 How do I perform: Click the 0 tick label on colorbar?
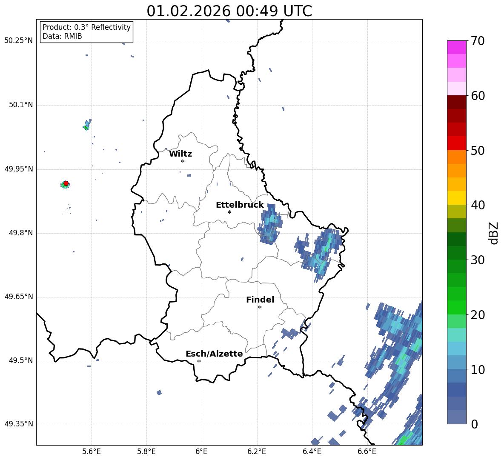474,424
